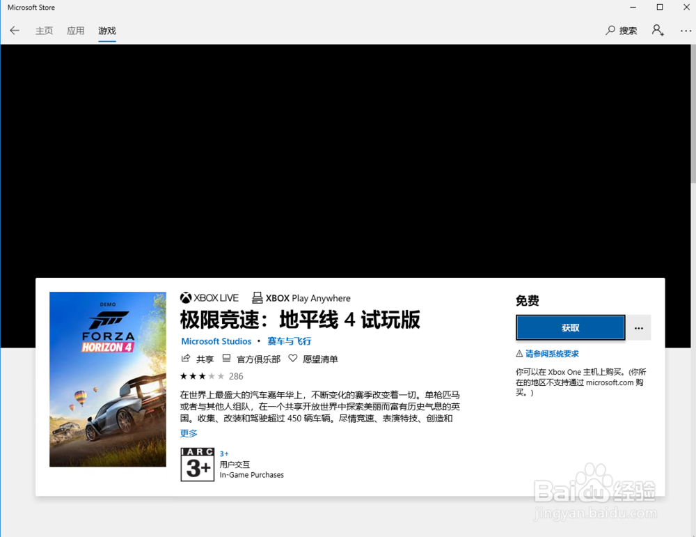Viewport: 696px width, 537px height.
Task: Click the IARC 3+ age rating icon
Action: click(198, 465)
